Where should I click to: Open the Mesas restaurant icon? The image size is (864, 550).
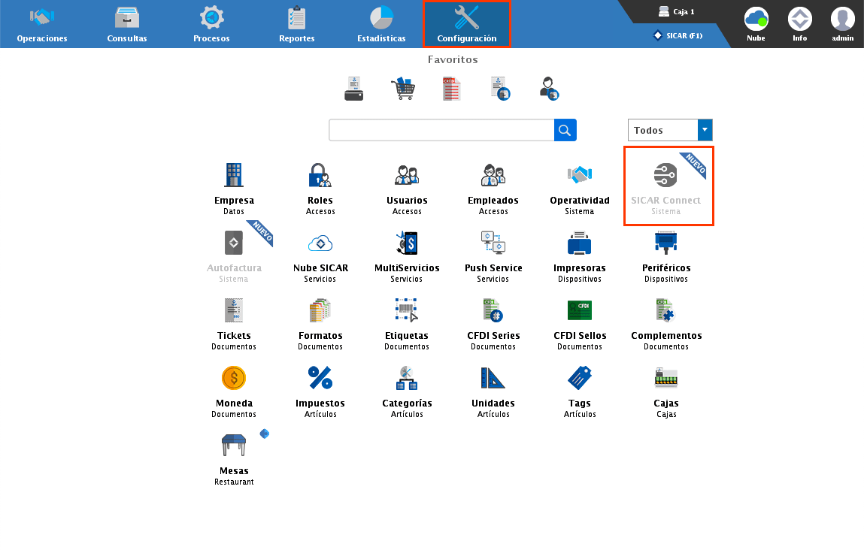tap(234, 446)
